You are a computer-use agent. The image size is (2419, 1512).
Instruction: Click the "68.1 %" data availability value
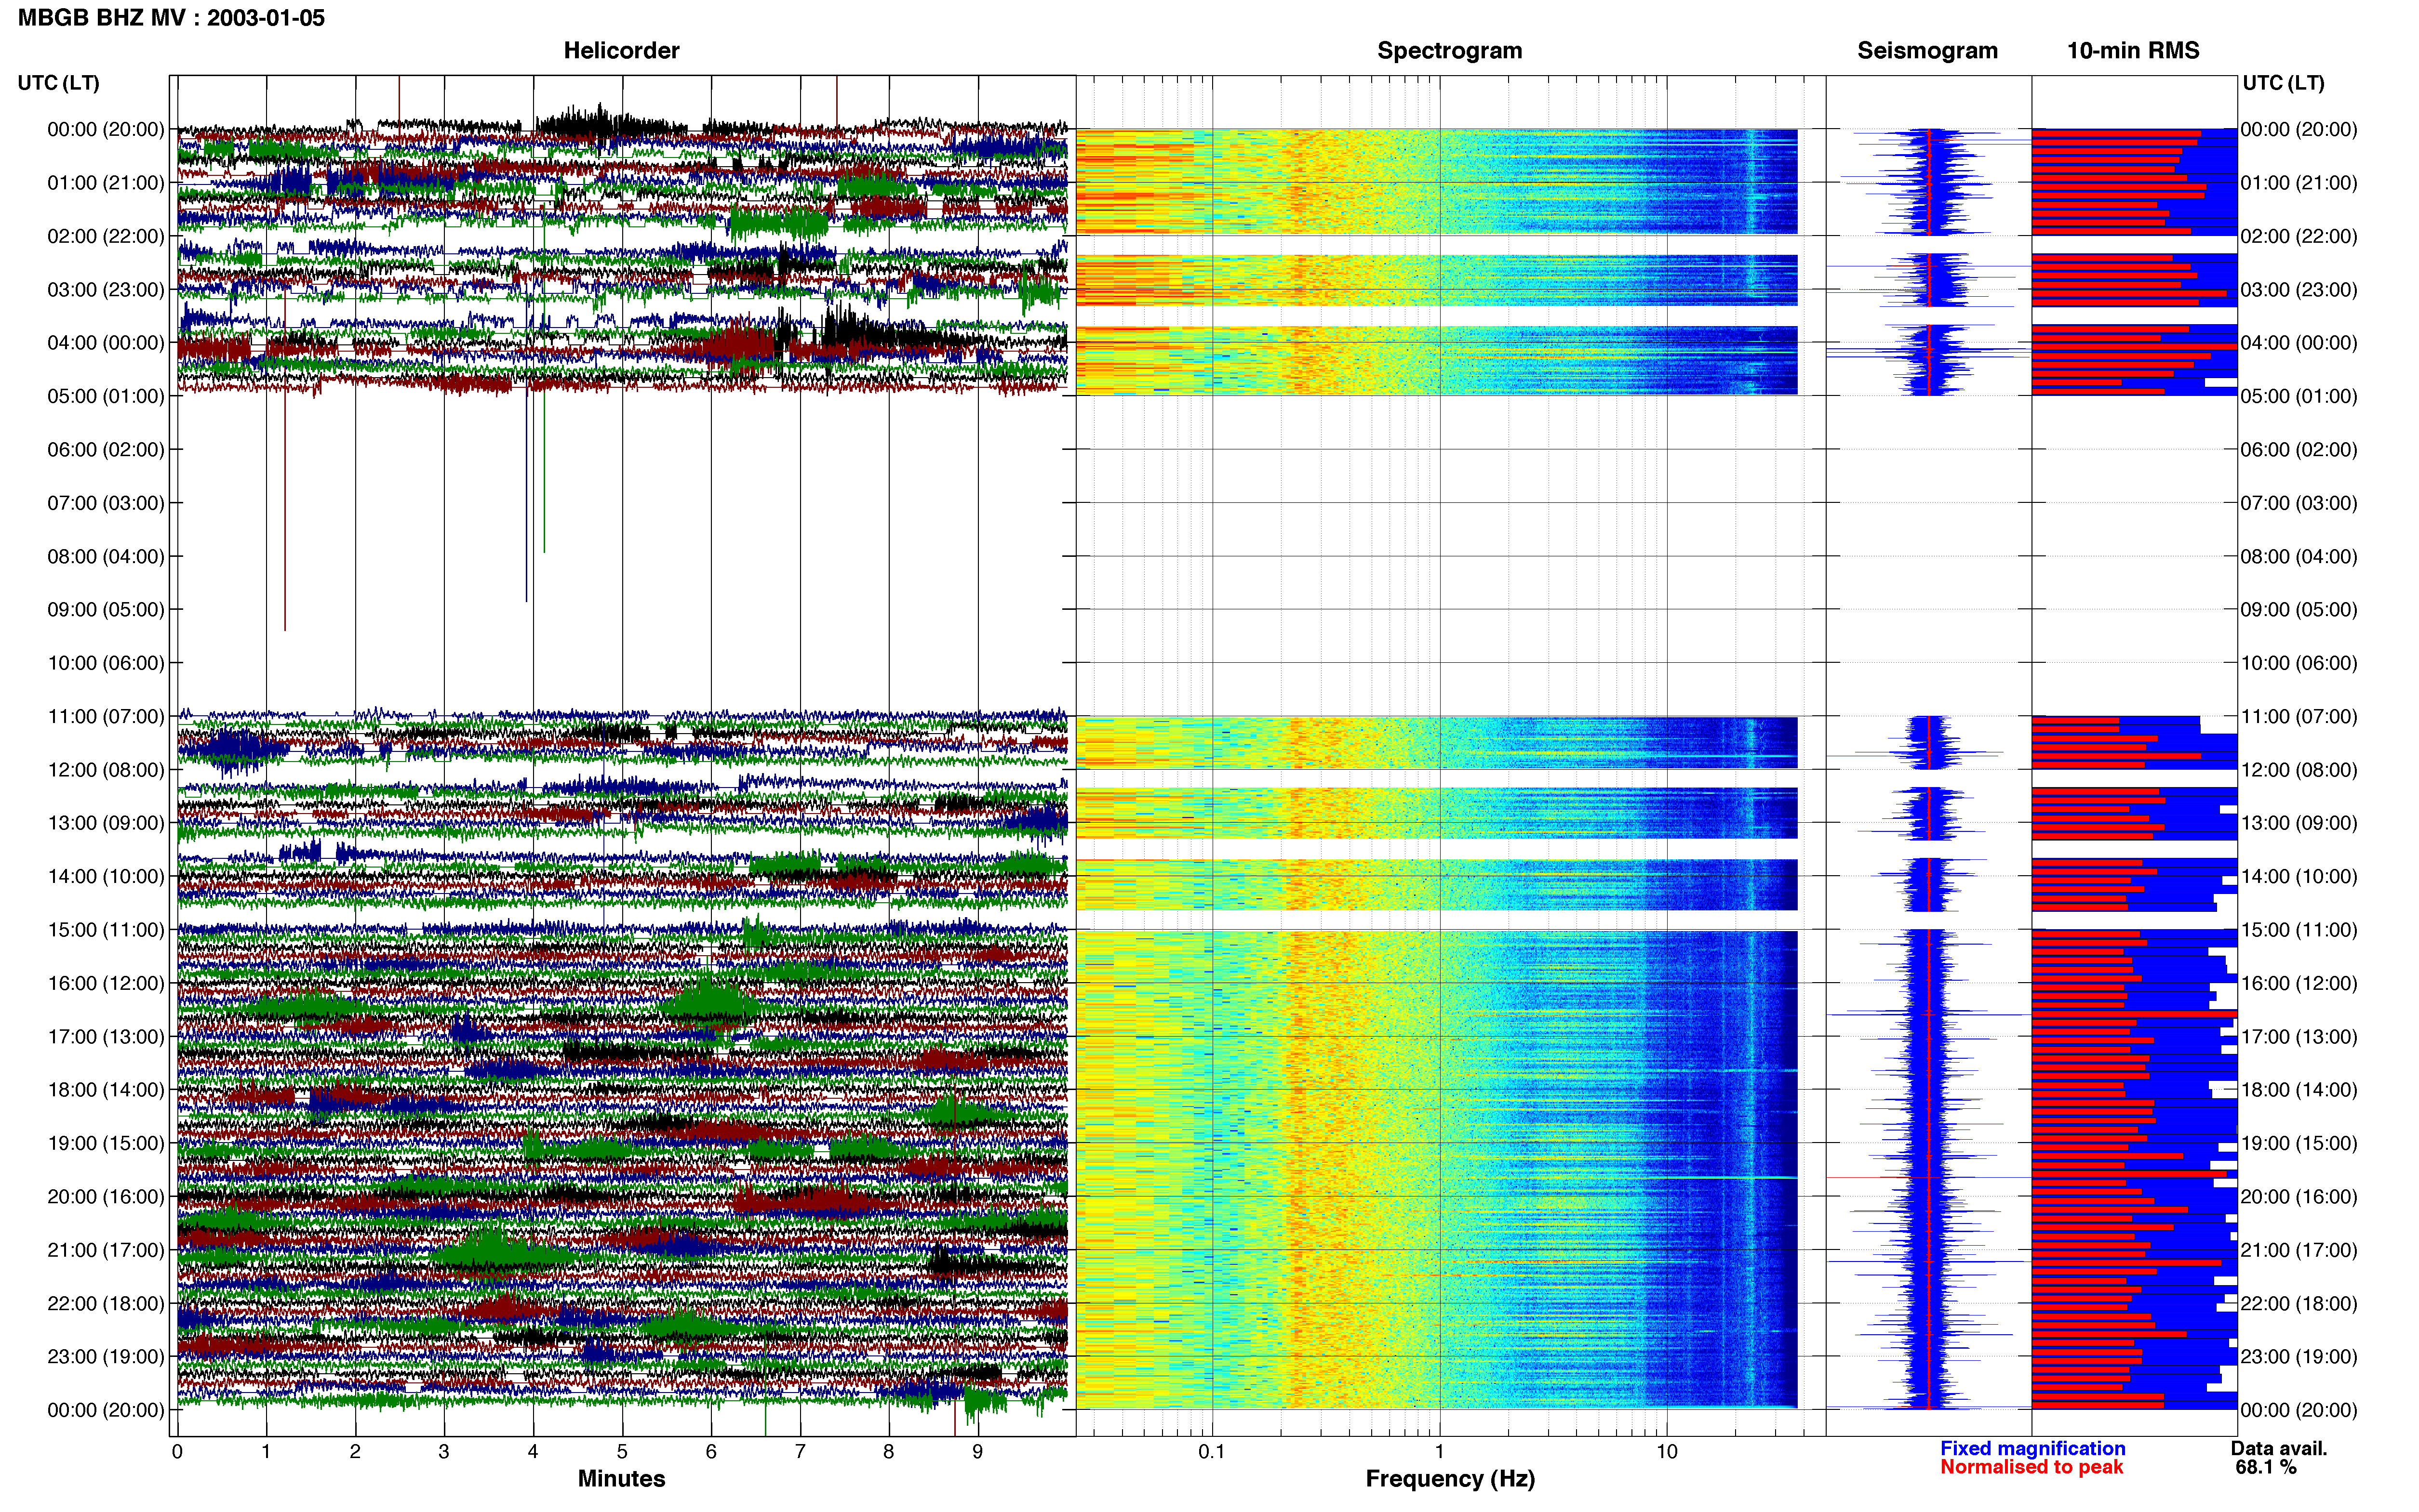click(2266, 1467)
